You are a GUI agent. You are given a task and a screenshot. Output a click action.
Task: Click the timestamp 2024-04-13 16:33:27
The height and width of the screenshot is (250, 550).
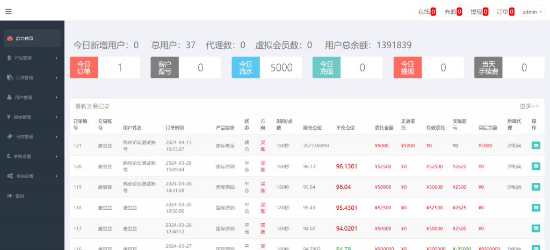pos(178,145)
